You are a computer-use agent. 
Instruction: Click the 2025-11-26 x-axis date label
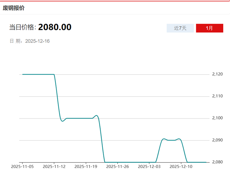click(x=117, y=166)
